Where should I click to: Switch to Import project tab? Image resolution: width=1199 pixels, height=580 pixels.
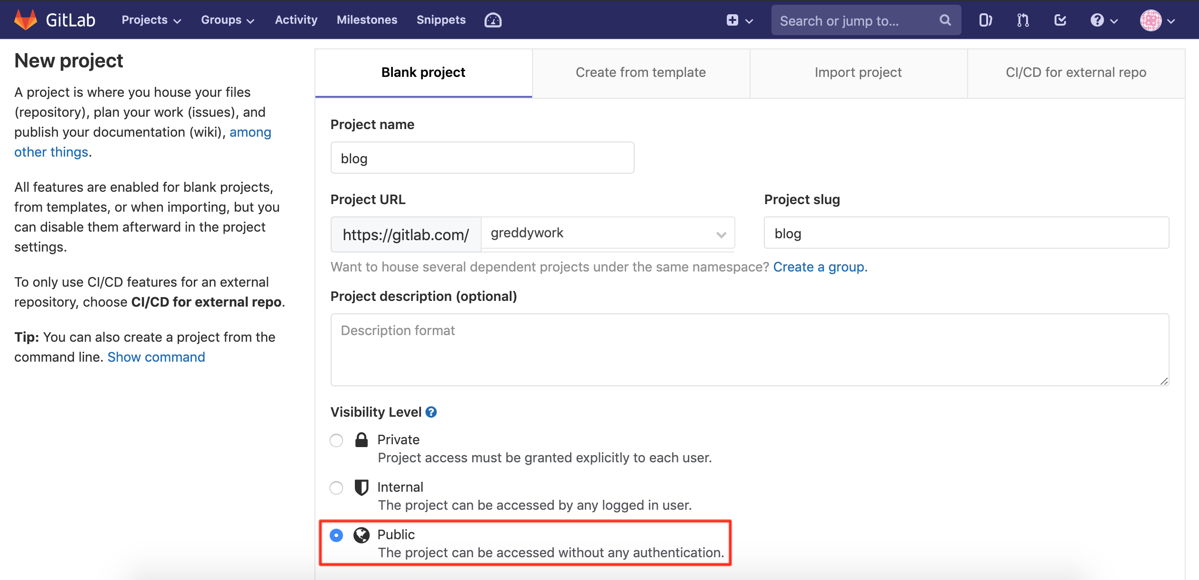[x=858, y=73]
